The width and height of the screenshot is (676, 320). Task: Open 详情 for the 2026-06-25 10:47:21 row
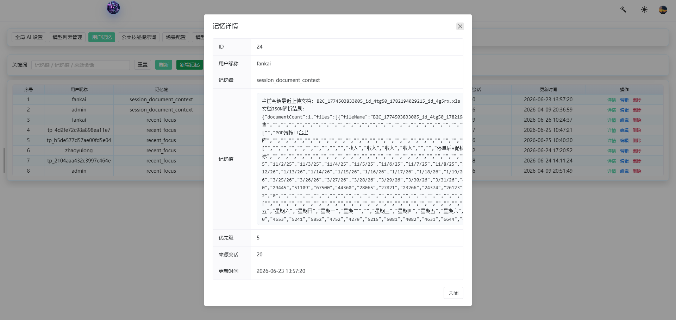(x=612, y=130)
